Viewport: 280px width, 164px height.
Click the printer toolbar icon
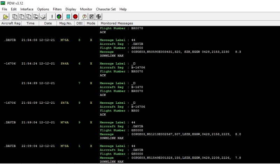(43, 16)
